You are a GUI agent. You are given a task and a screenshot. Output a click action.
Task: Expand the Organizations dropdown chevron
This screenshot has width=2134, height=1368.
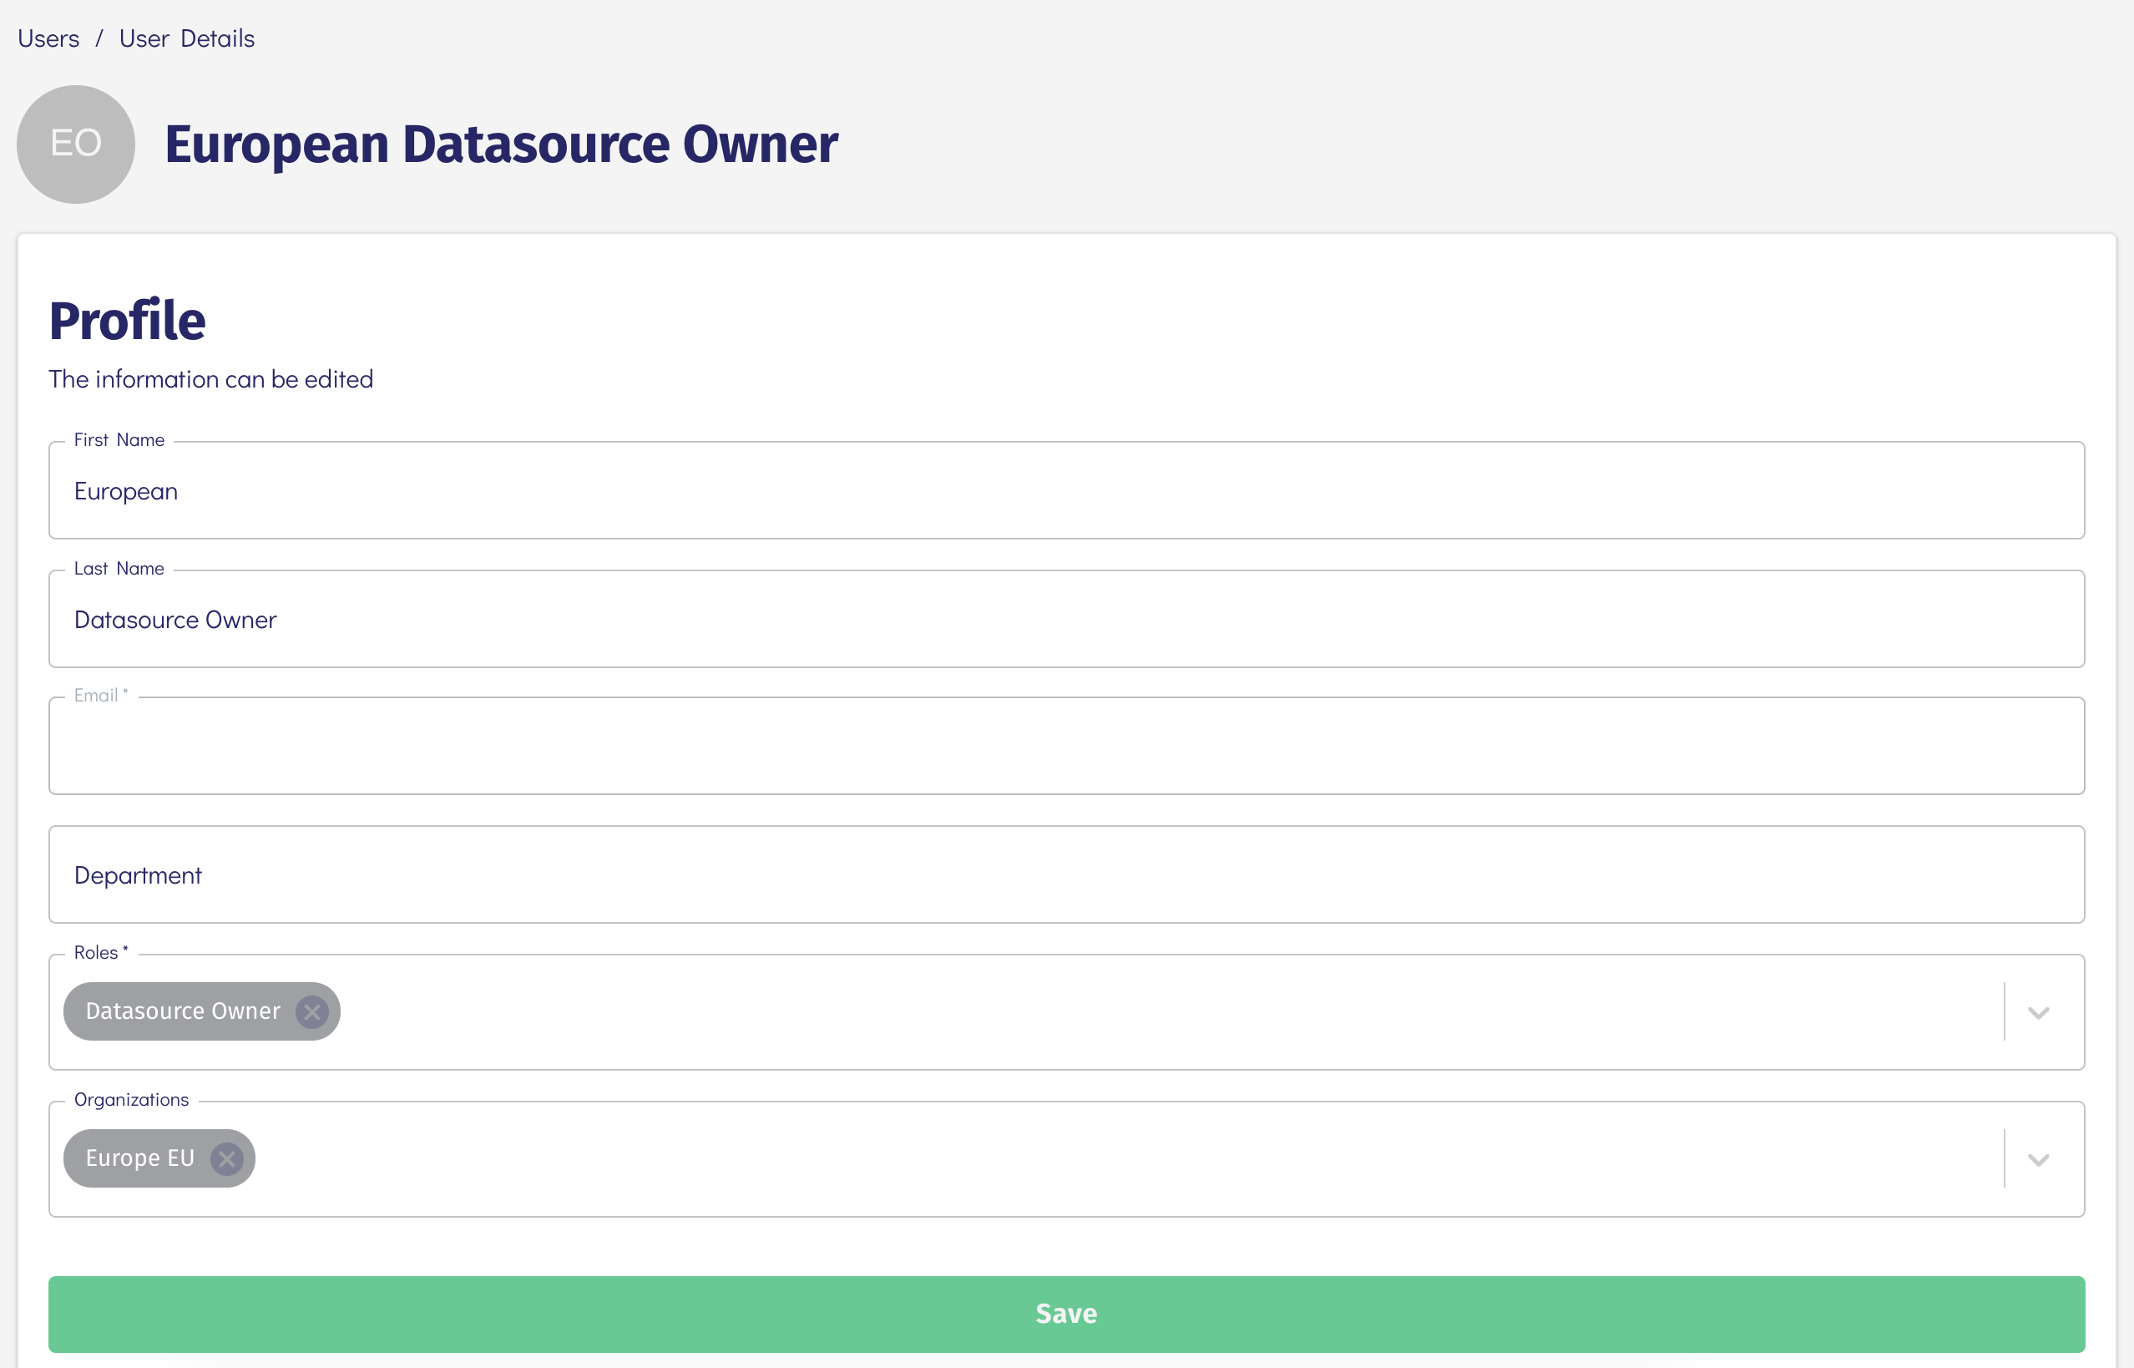coord(2038,1159)
